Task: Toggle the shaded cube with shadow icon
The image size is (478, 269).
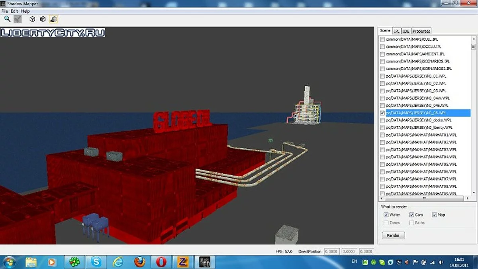Action: (53, 19)
